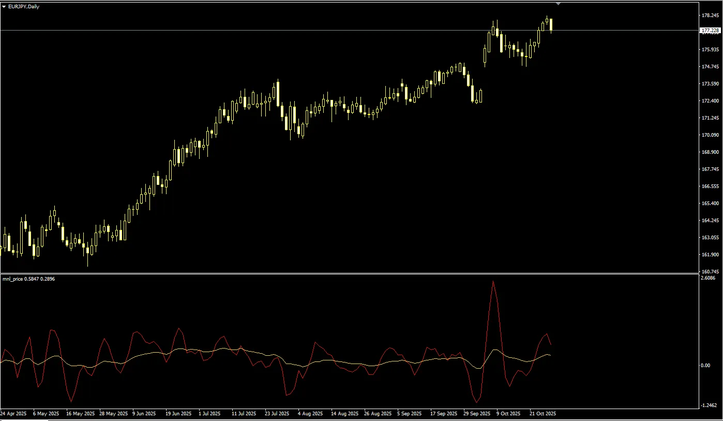This screenshot has width=723, height=421.
Task: Click the 26 Aug 2025 date label
Action: (x=378, y=414)
